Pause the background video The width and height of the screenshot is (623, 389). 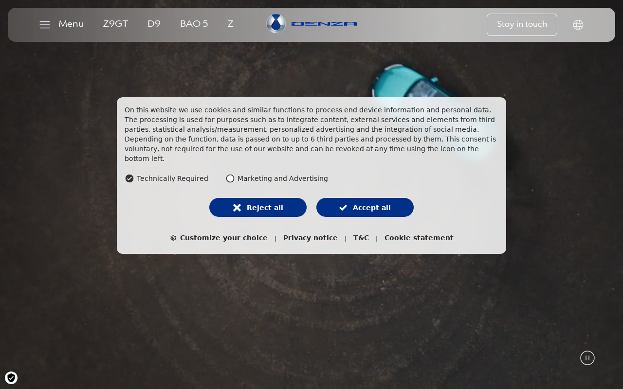[587, 358]
